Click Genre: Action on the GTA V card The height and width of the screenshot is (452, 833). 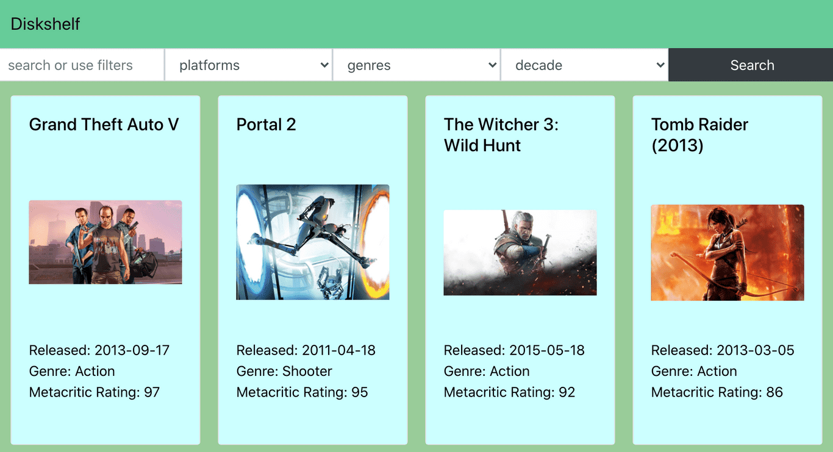(72, 371)
